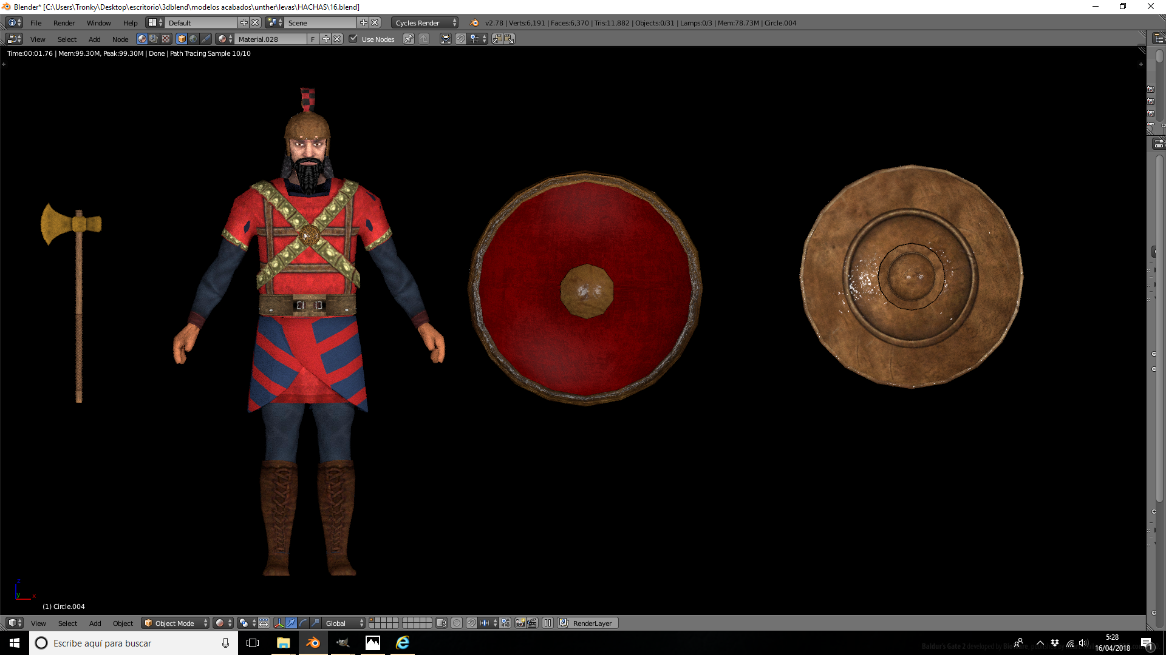Viewport: 1166px width, 655px height.
Task: Toggle the 3D manipulator axes icon
Action: coord(279,623)
